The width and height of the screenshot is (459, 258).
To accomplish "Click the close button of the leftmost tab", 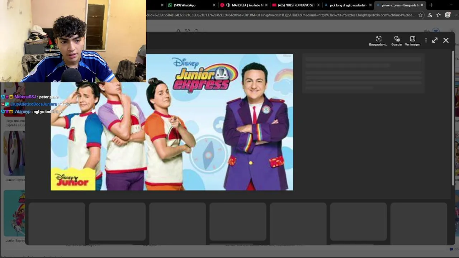I will (162, 5).
